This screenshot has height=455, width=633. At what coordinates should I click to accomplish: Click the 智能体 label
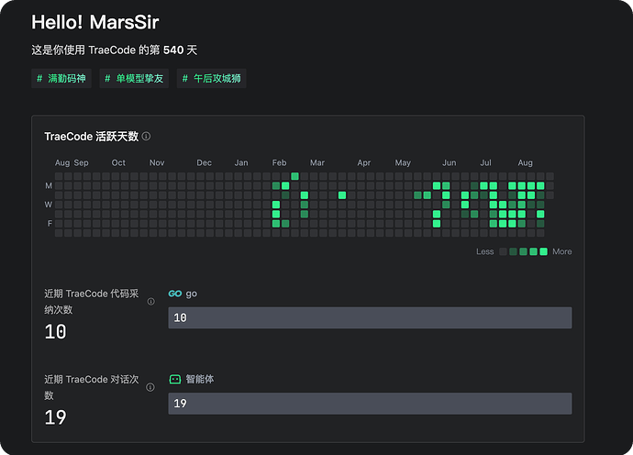click(200, 379)
